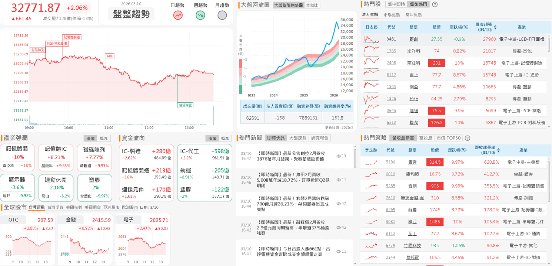This screenshot has height=266, width=552.
Task: Open stock code 3481 link
Action: 391,39
